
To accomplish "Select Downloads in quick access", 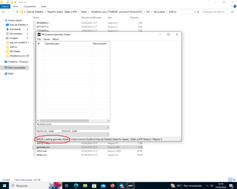I will tap(15, 29).
